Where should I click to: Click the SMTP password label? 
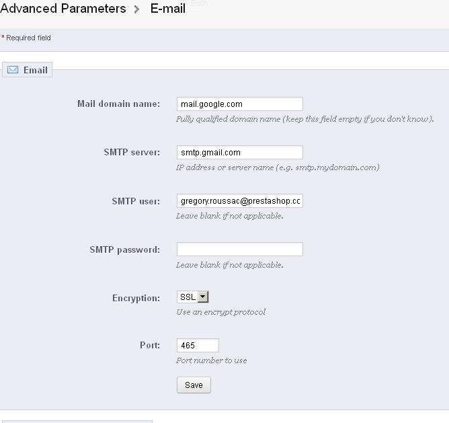(125, 249)
